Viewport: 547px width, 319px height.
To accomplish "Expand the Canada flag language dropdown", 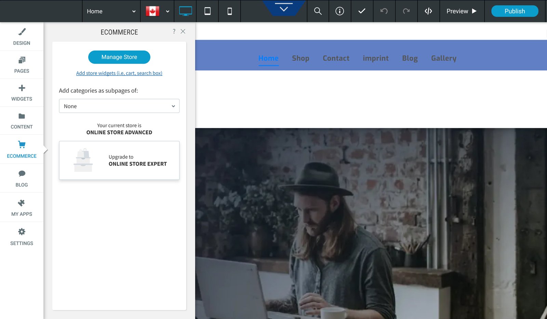I will (157, 11).
